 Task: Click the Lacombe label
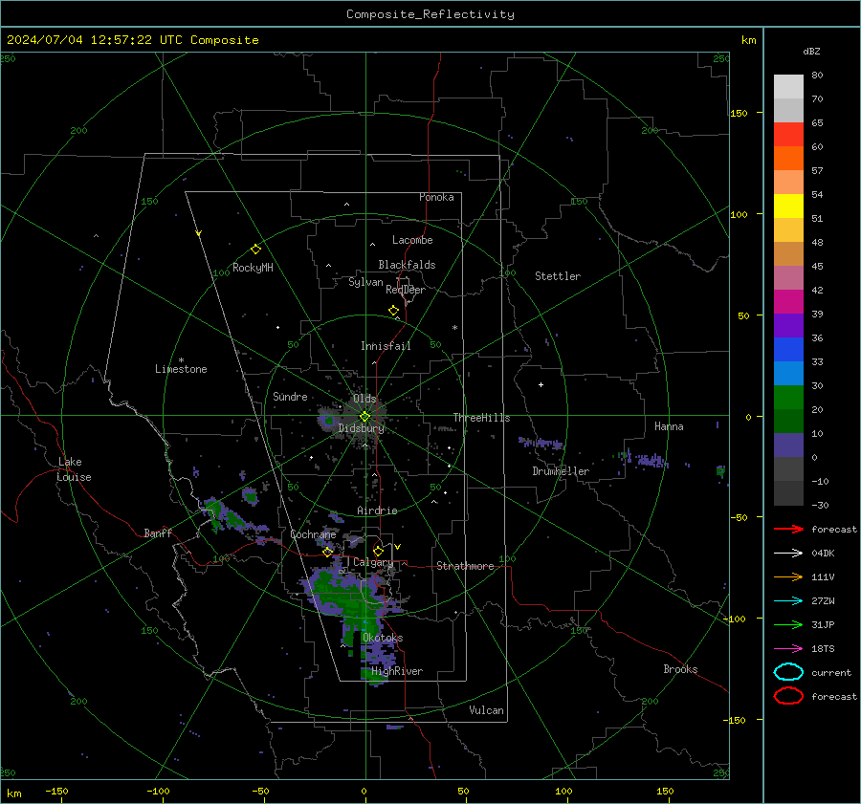click(x=412, y=240)
